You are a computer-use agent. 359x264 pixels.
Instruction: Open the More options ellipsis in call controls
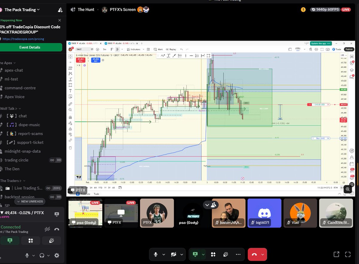point(238,254)
